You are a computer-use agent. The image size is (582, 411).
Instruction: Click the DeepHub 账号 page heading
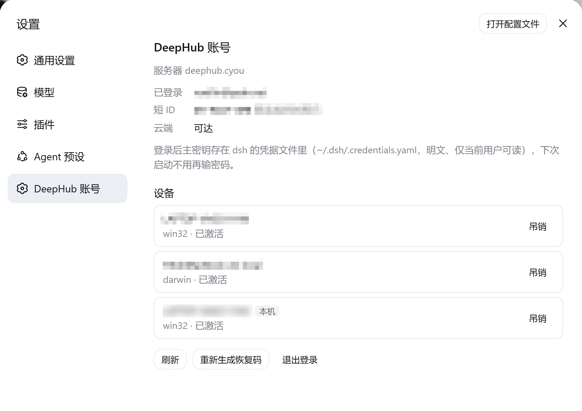coord(192,47)
